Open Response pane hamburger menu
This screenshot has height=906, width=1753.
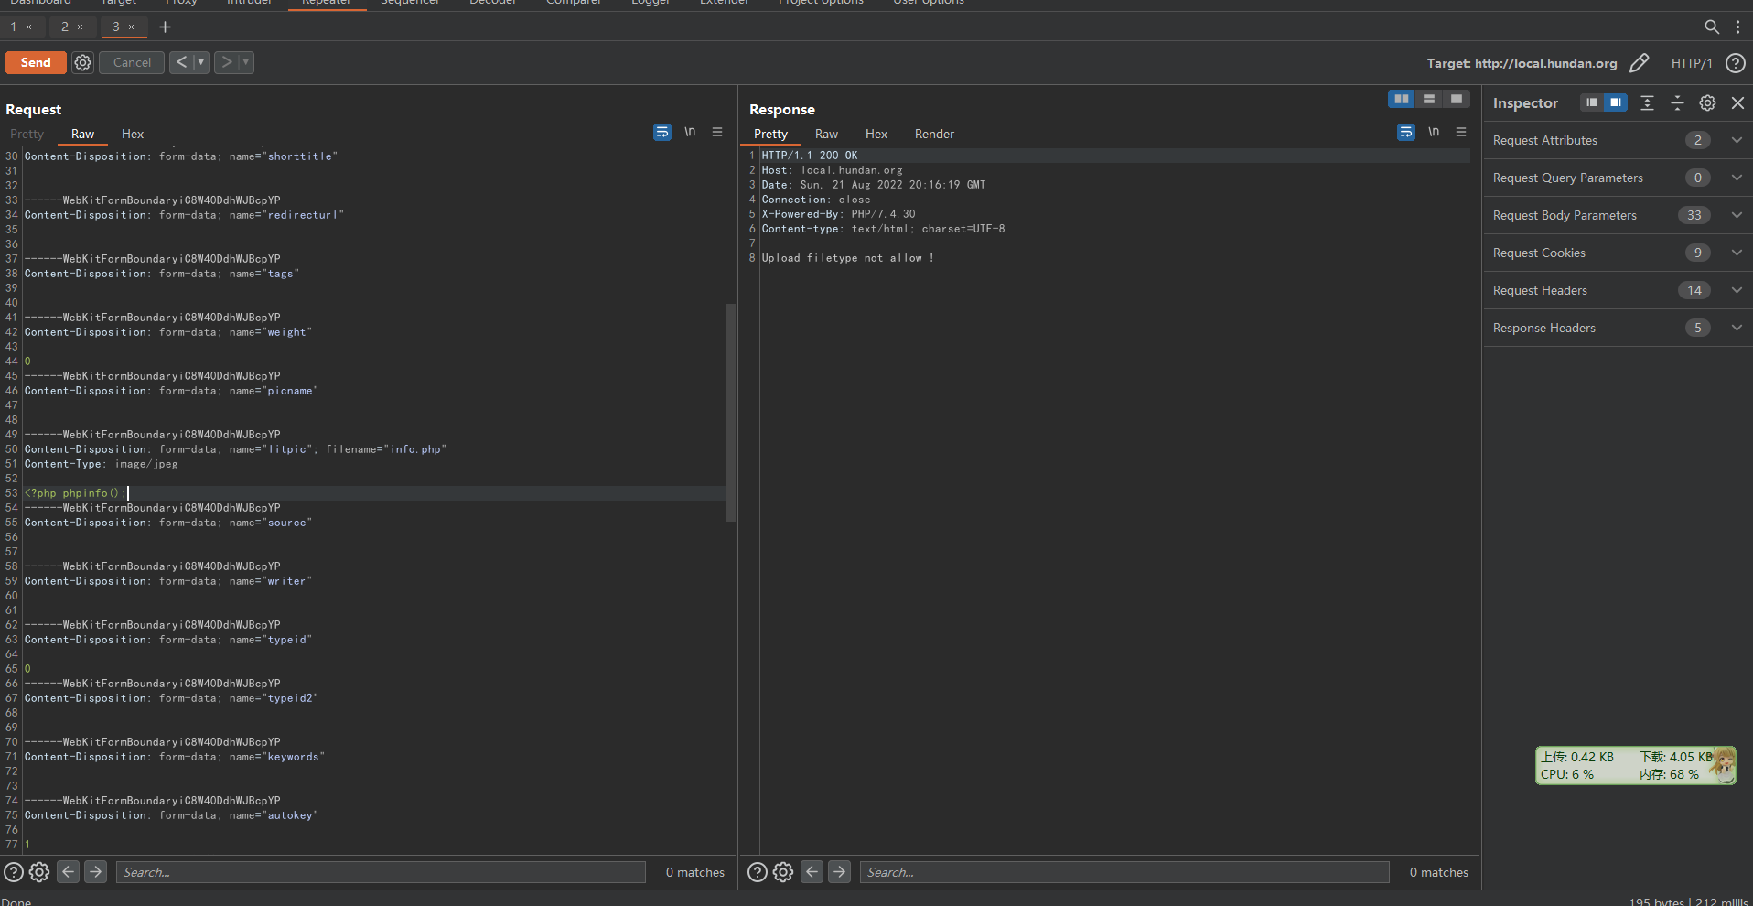1461,133
